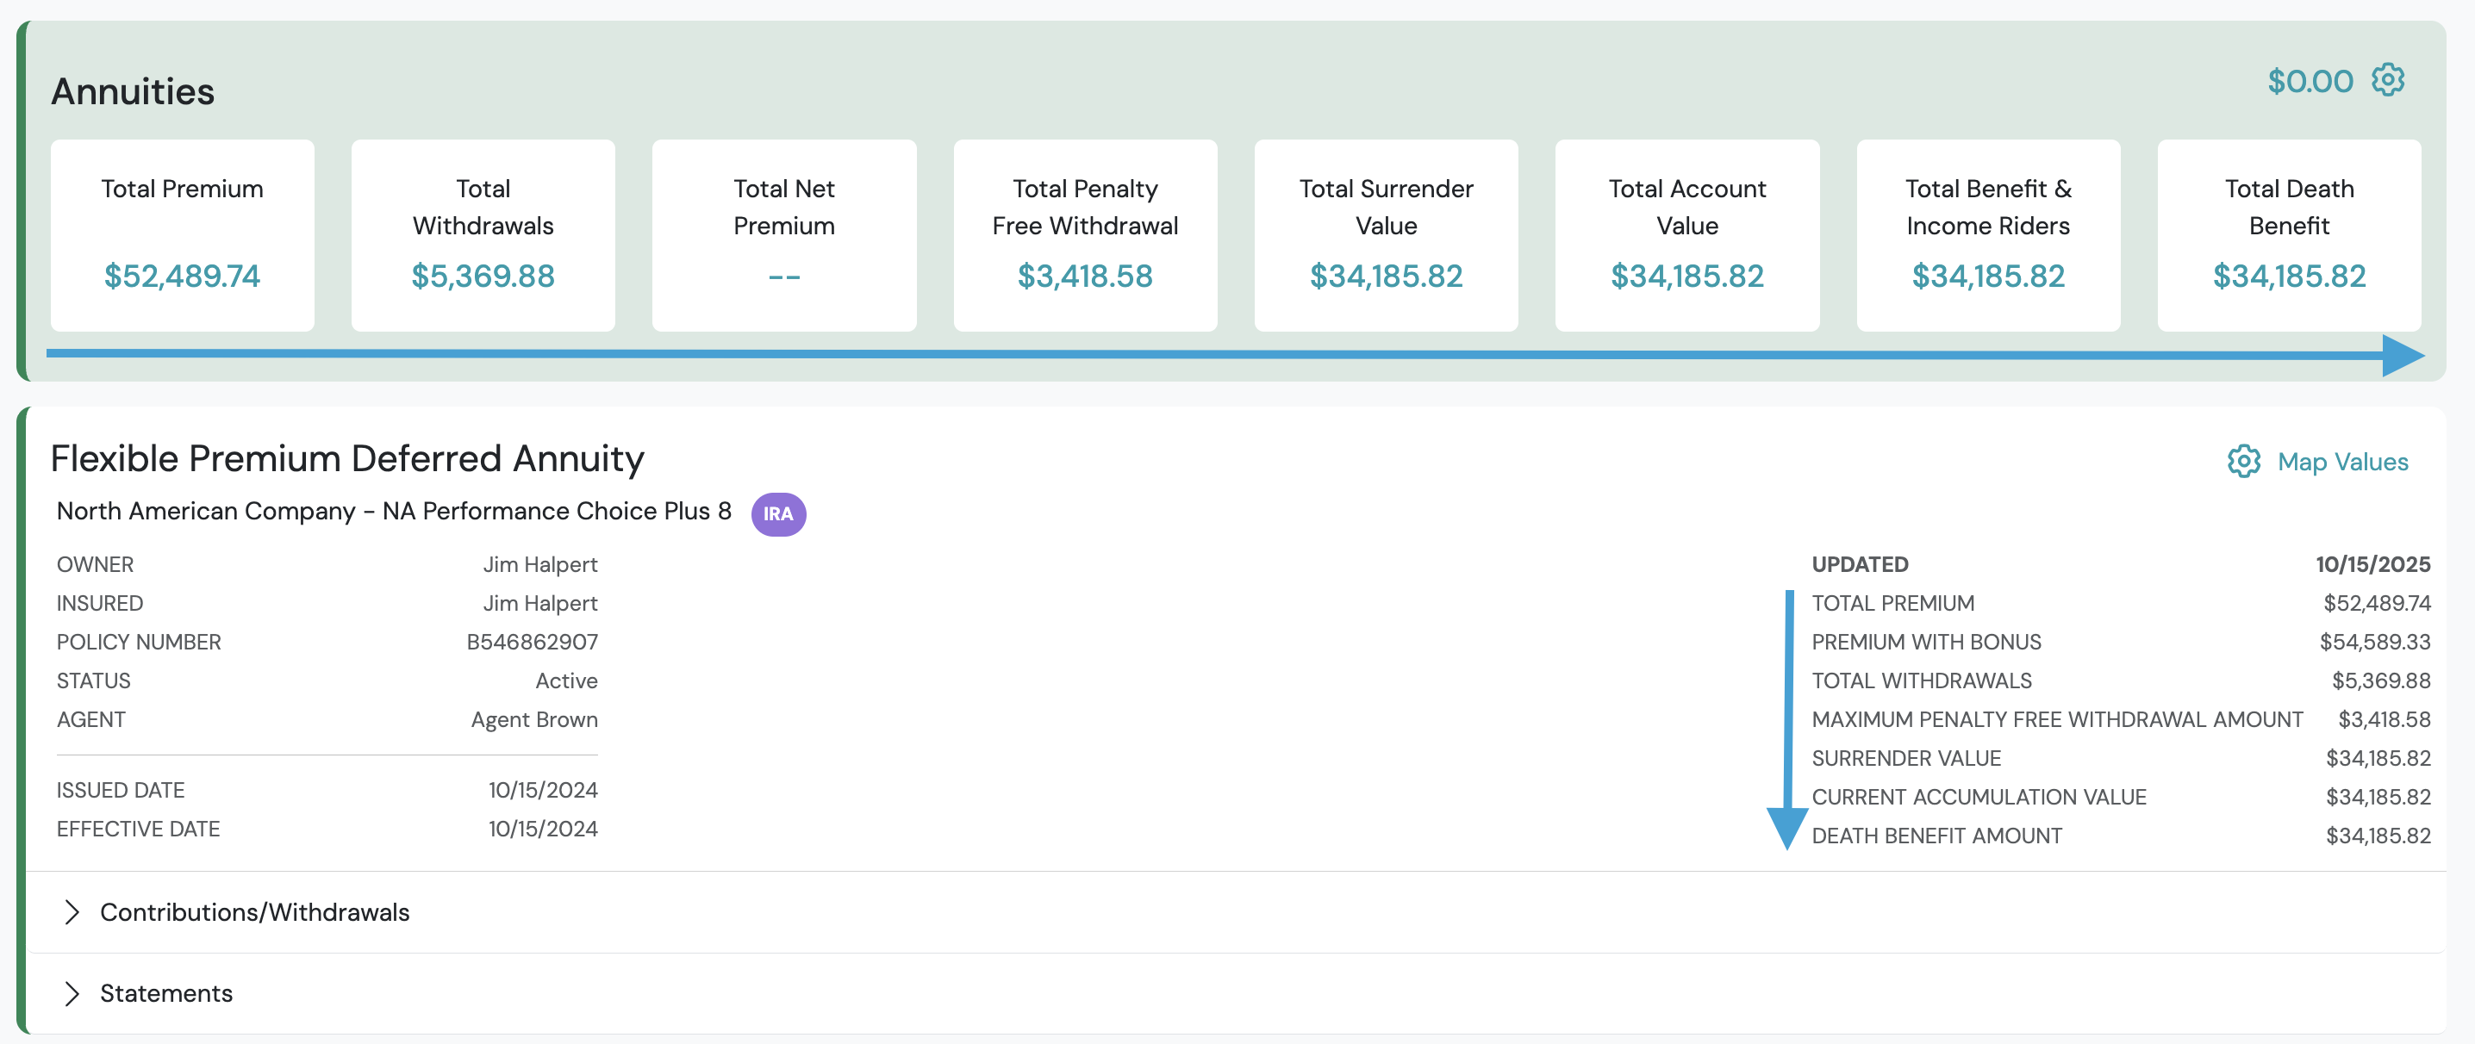This screenshot has height=1044, width=2475.
Task: Click the Flexible Premium Deferred Annuity title
Action: point(346,459)
